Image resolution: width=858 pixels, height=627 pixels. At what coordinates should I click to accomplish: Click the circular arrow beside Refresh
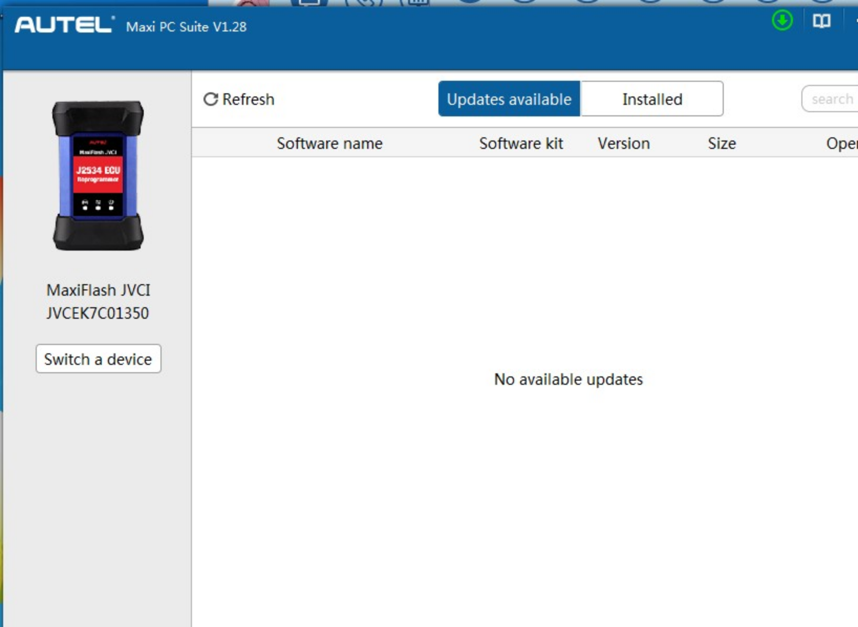(x=211, y=99)
